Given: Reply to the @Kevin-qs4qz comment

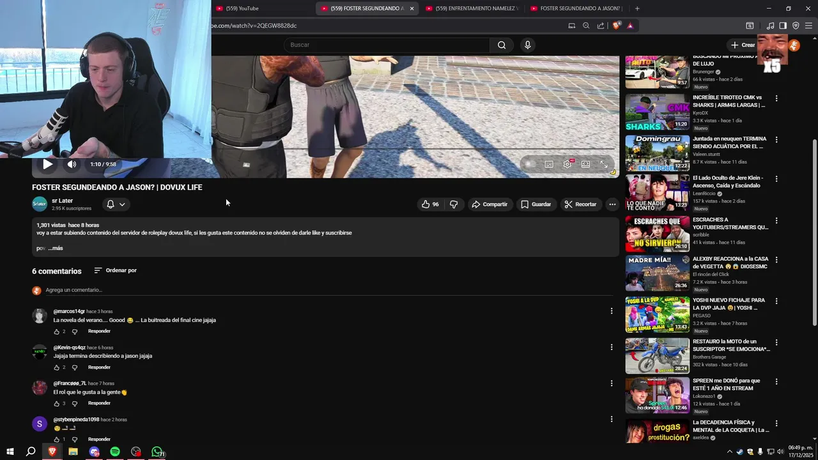Looking at the screenshot, I should pos(99,367).
